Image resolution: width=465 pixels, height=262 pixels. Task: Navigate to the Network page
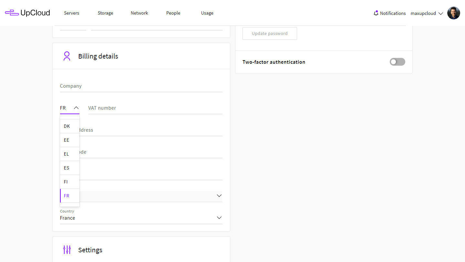(139, 13)
